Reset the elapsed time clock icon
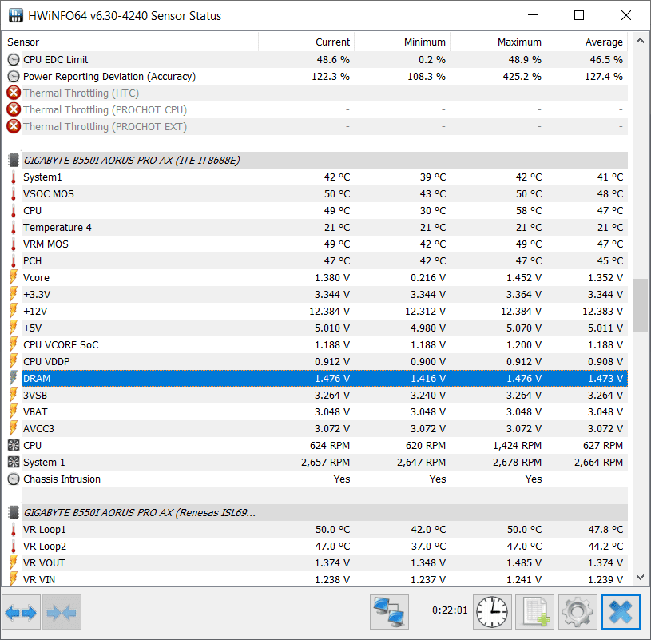 coord(492,612)
